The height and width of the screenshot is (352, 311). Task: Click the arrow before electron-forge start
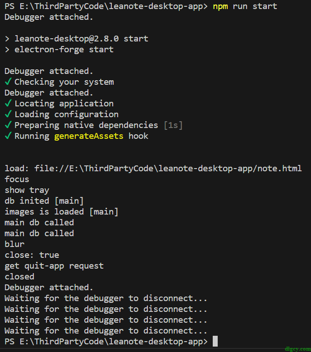[x=7, y=50]
